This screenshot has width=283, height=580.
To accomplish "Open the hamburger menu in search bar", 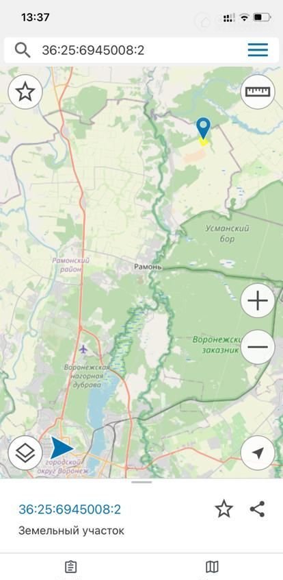I will click(x=258, y=50).
